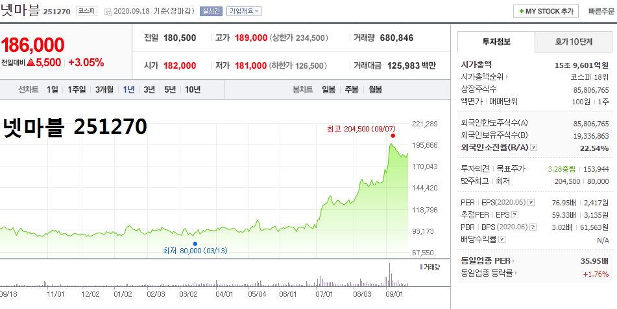Click the 목표주가 link
617x309 pixels.
511,168
